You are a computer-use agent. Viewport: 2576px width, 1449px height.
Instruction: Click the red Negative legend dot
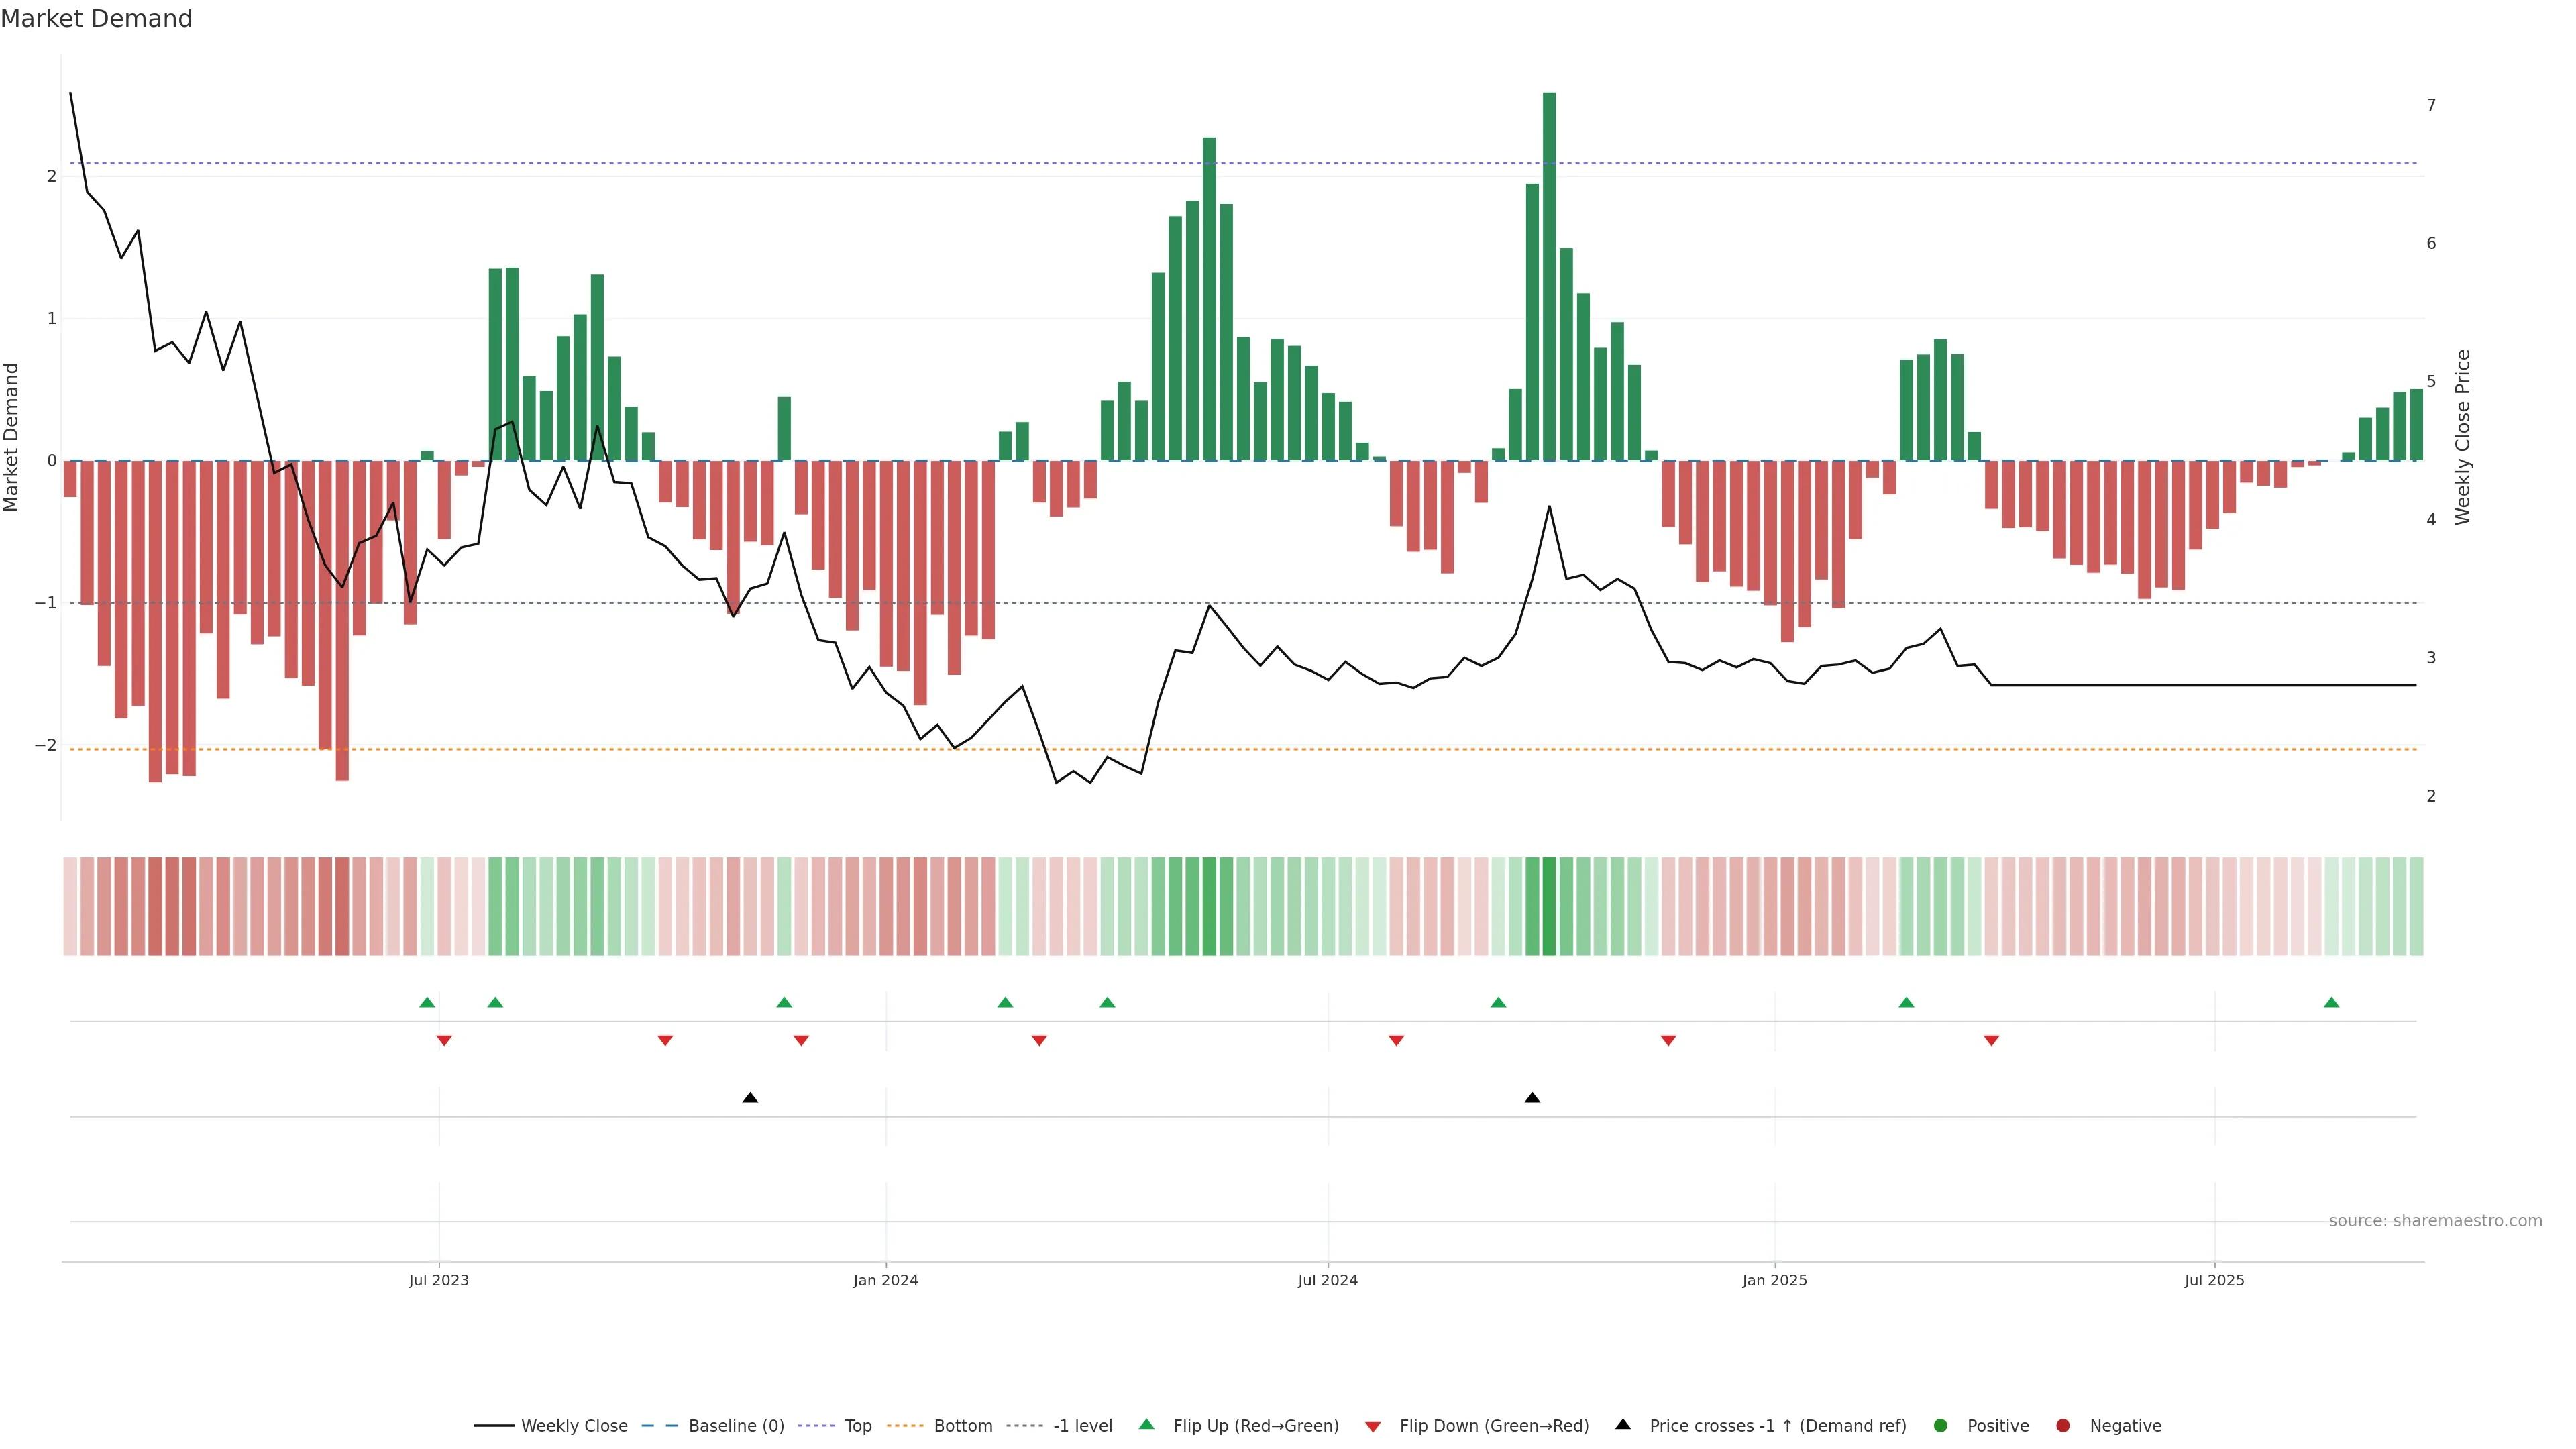2063,1425
